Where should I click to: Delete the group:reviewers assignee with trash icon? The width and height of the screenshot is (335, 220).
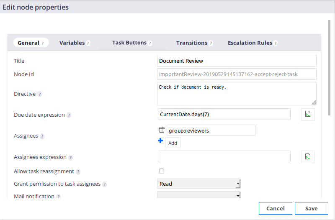(162, 130)
